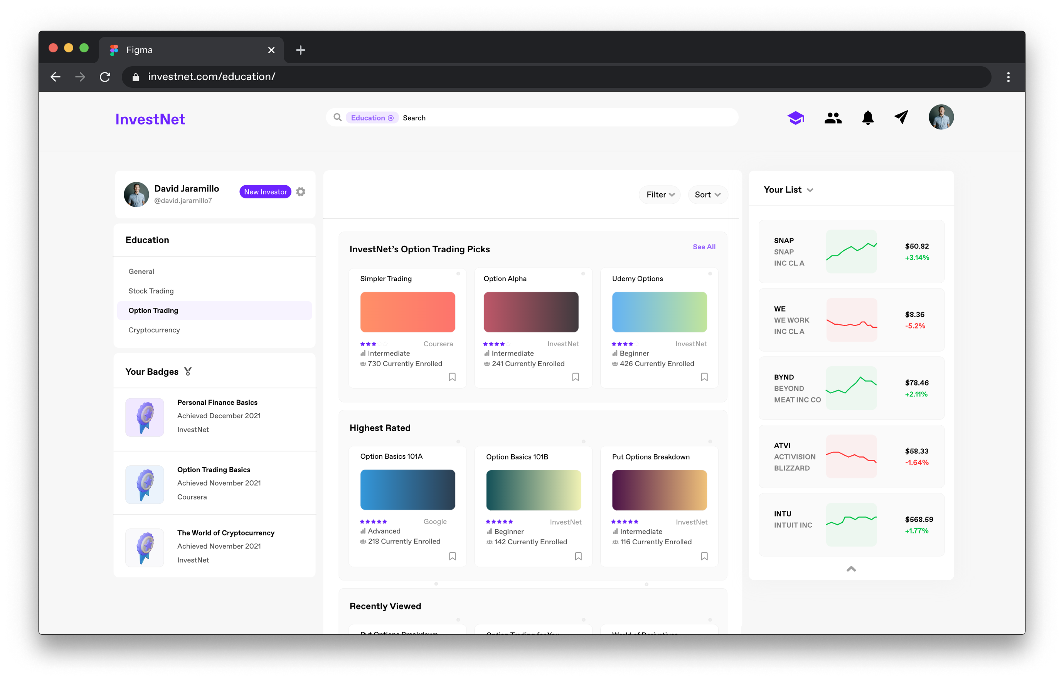This screenshot has width=1064, height=681.
Task: Click the InvestNet logo
Action: point(150,119)
